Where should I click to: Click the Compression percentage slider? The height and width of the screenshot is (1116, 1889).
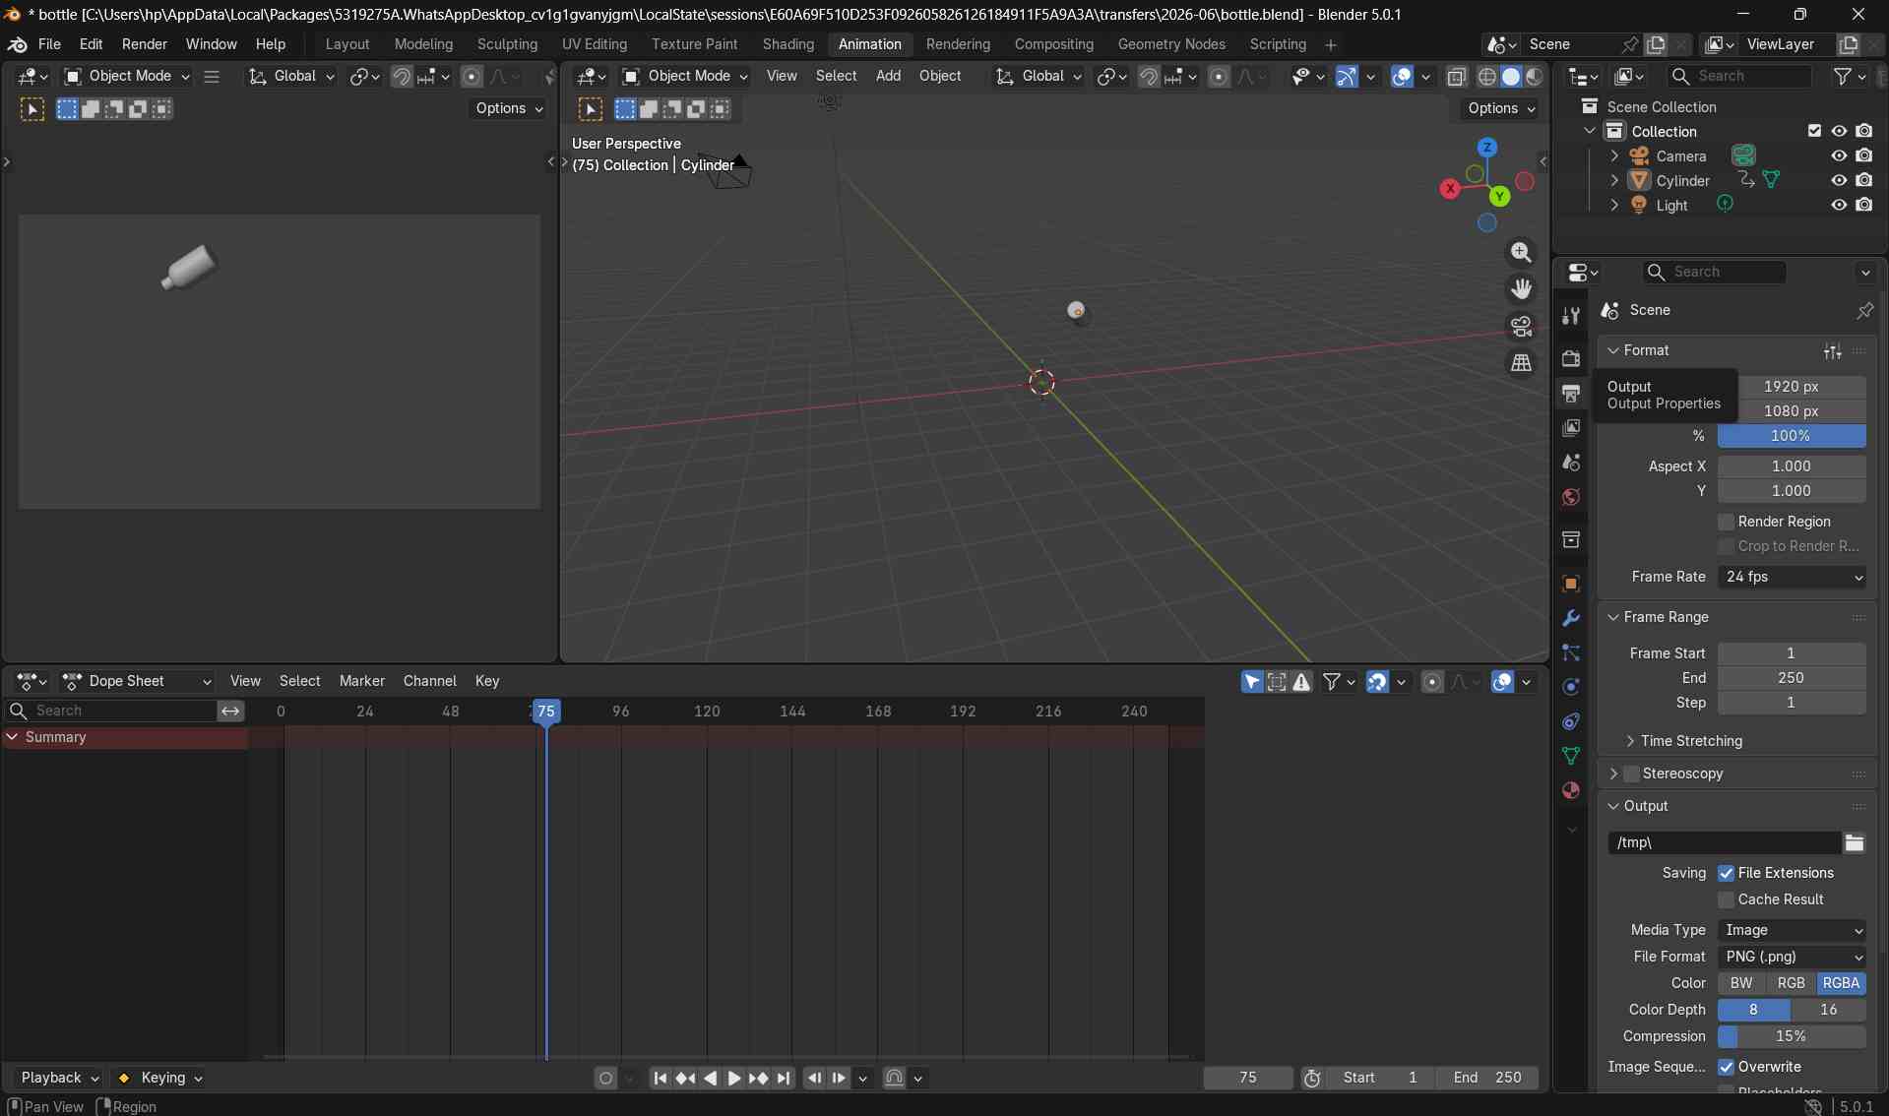(1792, 1036)
